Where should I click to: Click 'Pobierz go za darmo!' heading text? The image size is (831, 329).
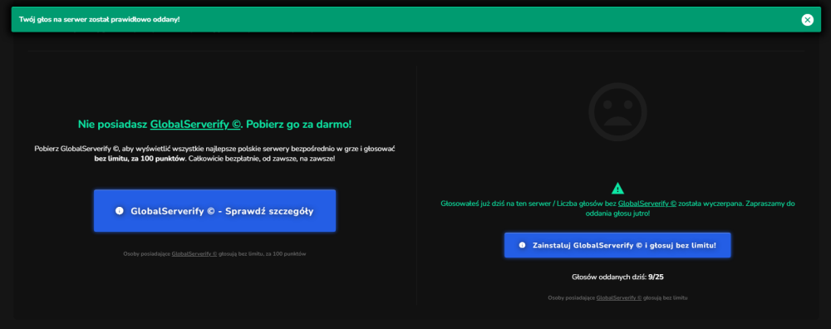pyautogui.click(x=298, y=125)
